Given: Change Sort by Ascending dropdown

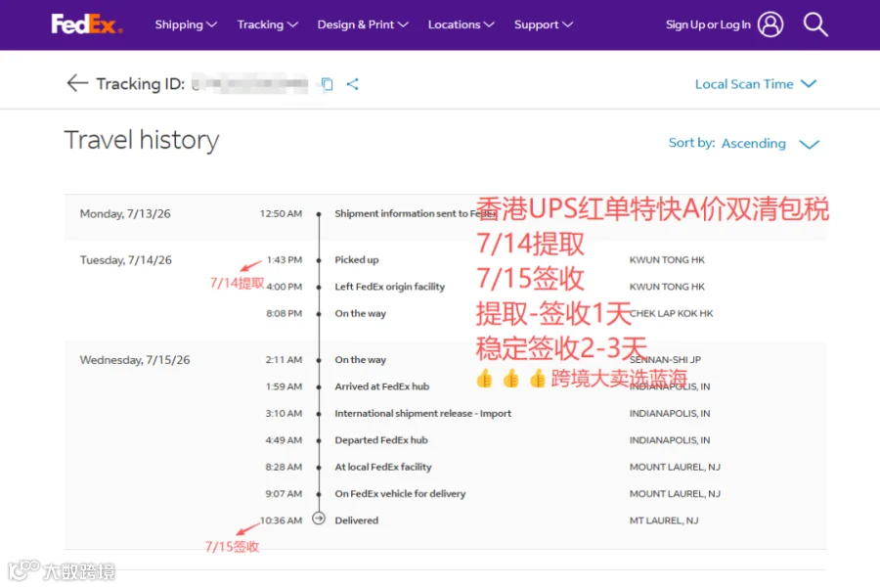Looking at the screenshot, I should 770,144.
